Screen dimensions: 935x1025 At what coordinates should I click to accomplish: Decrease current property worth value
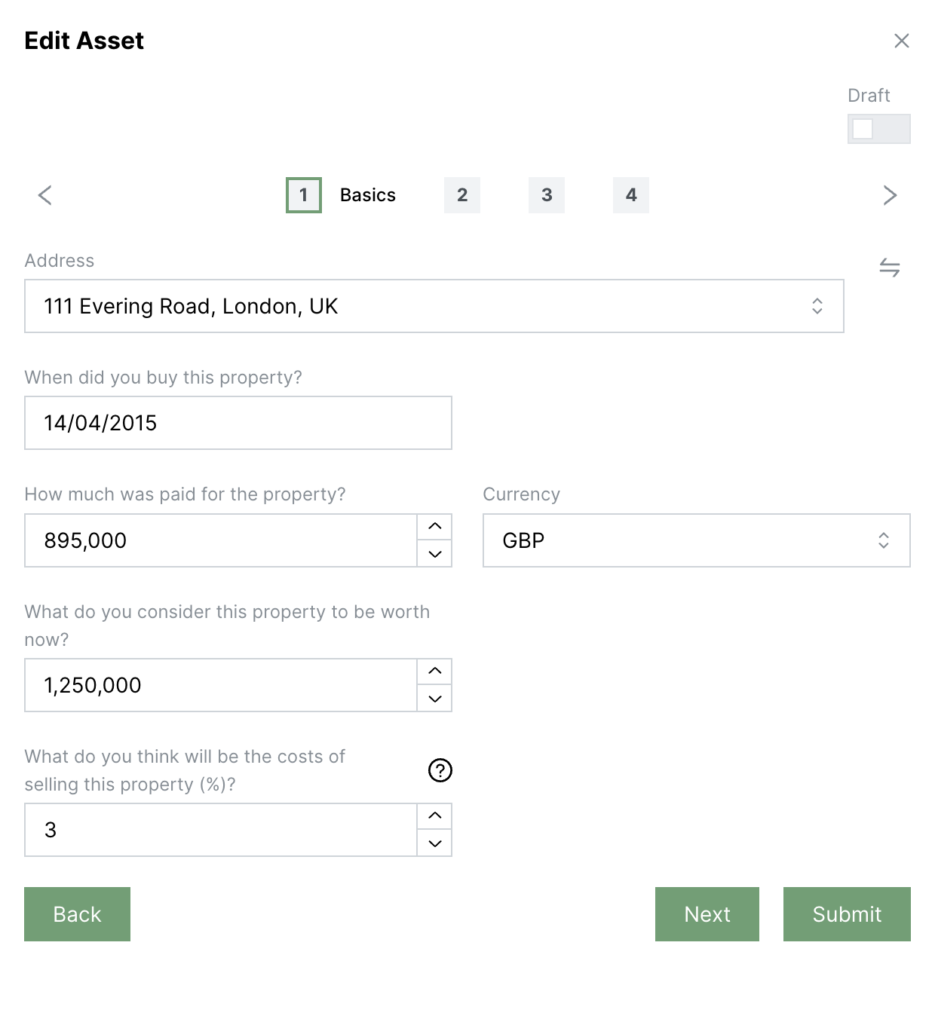pos(435,699)
